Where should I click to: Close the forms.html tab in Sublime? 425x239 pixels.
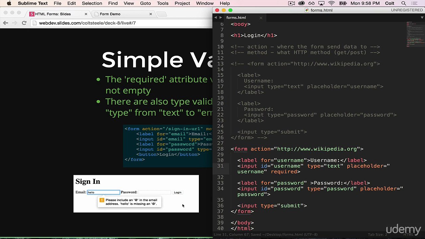[x=261, y=18]
